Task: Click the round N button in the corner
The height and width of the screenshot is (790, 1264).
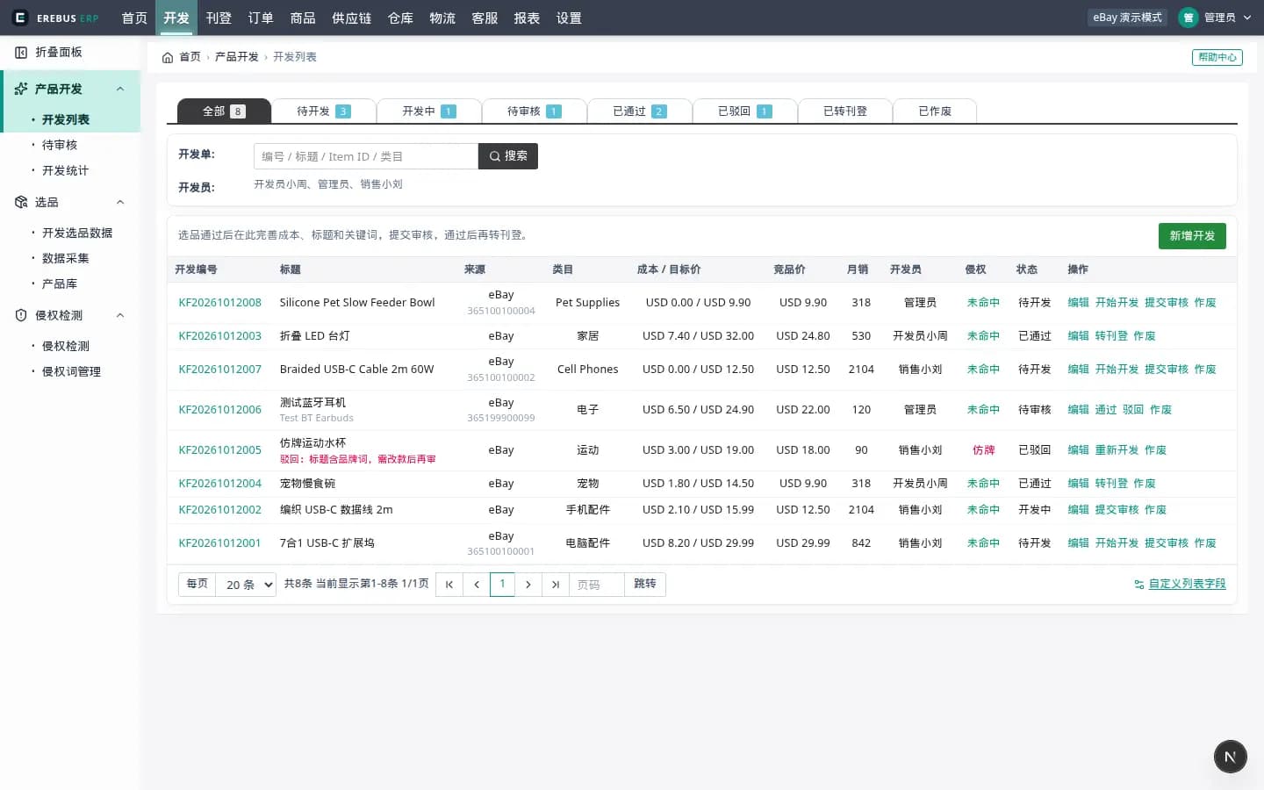Action: pyautogui.click(x=1231, y=757)
